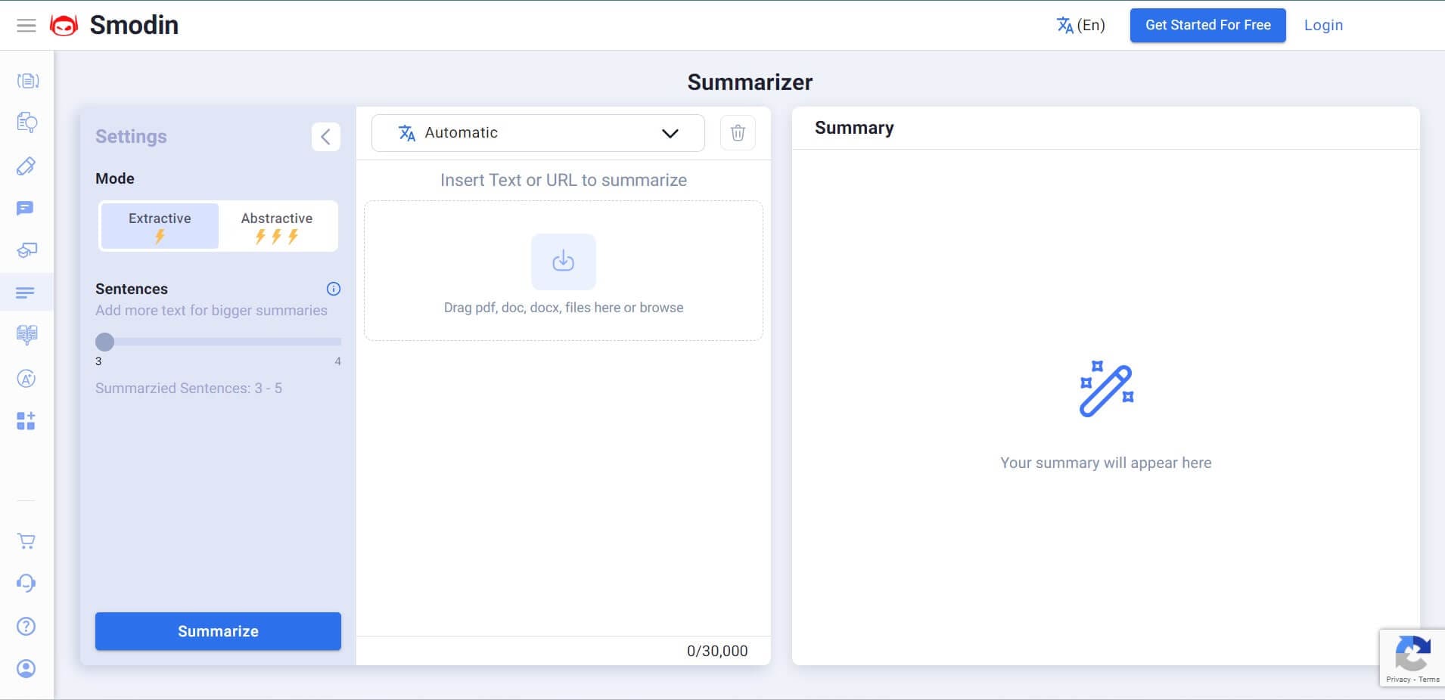Click the headset support icon

tap(26, 583)
